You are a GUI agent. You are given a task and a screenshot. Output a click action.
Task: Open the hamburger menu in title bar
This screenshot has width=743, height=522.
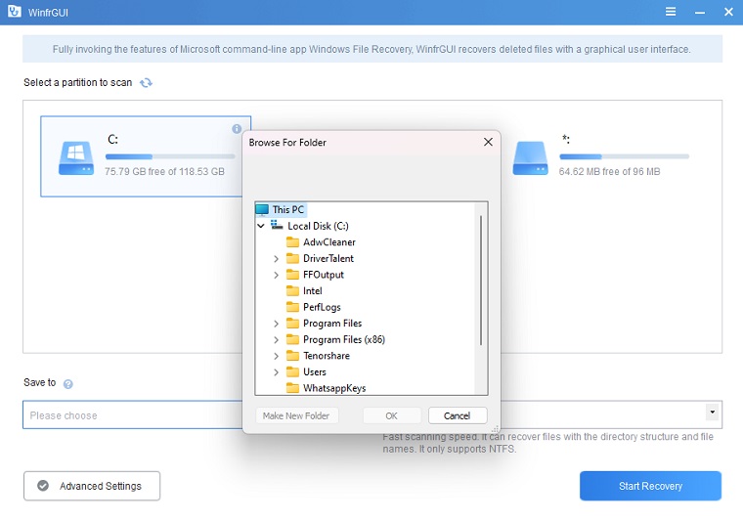pos(671,12)
